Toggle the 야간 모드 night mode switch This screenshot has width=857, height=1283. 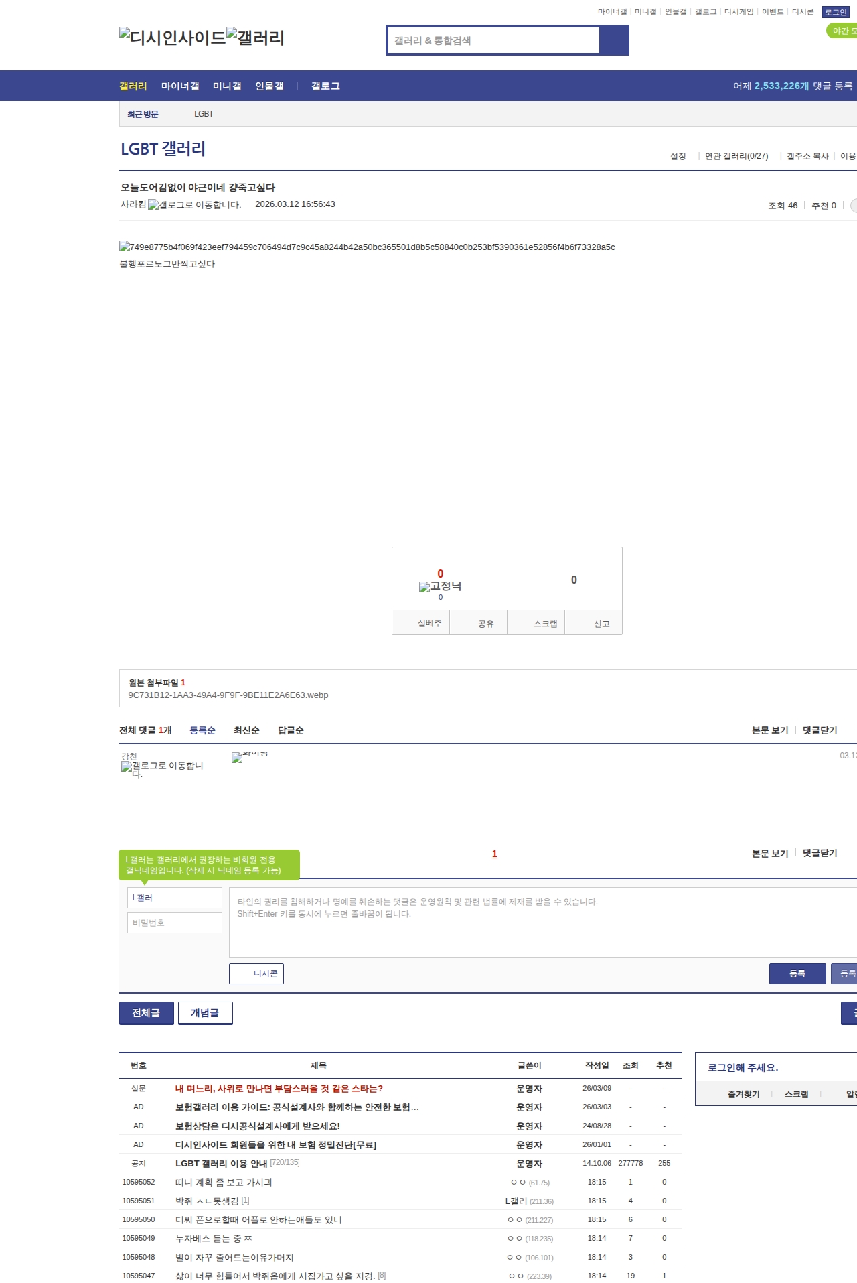tap(842, 31)
